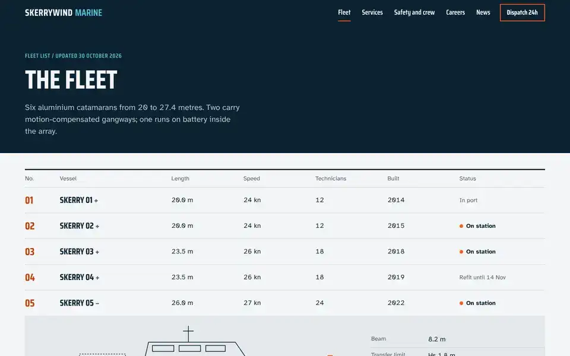Click the orange row number 04
Image resolution: width=570 pixels, height=356 pixels.
tap(30, 278)
